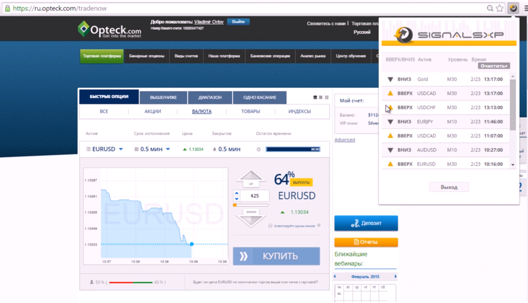Click the clock icon beside time remaining bar
Image resolution: width=528 pixels, height=303 pixels.
tap(259, 149)
